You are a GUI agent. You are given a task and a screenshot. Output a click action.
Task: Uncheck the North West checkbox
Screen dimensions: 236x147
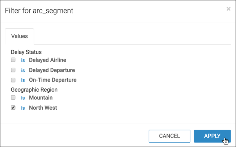[x=13, y=108]
